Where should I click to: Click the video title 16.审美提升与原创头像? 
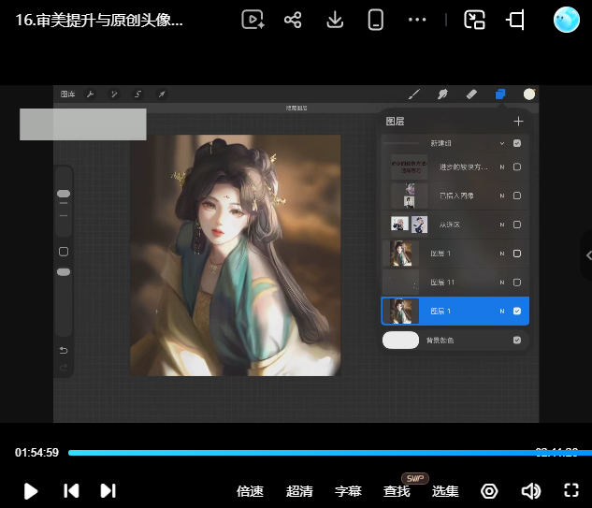pos(99,20)
